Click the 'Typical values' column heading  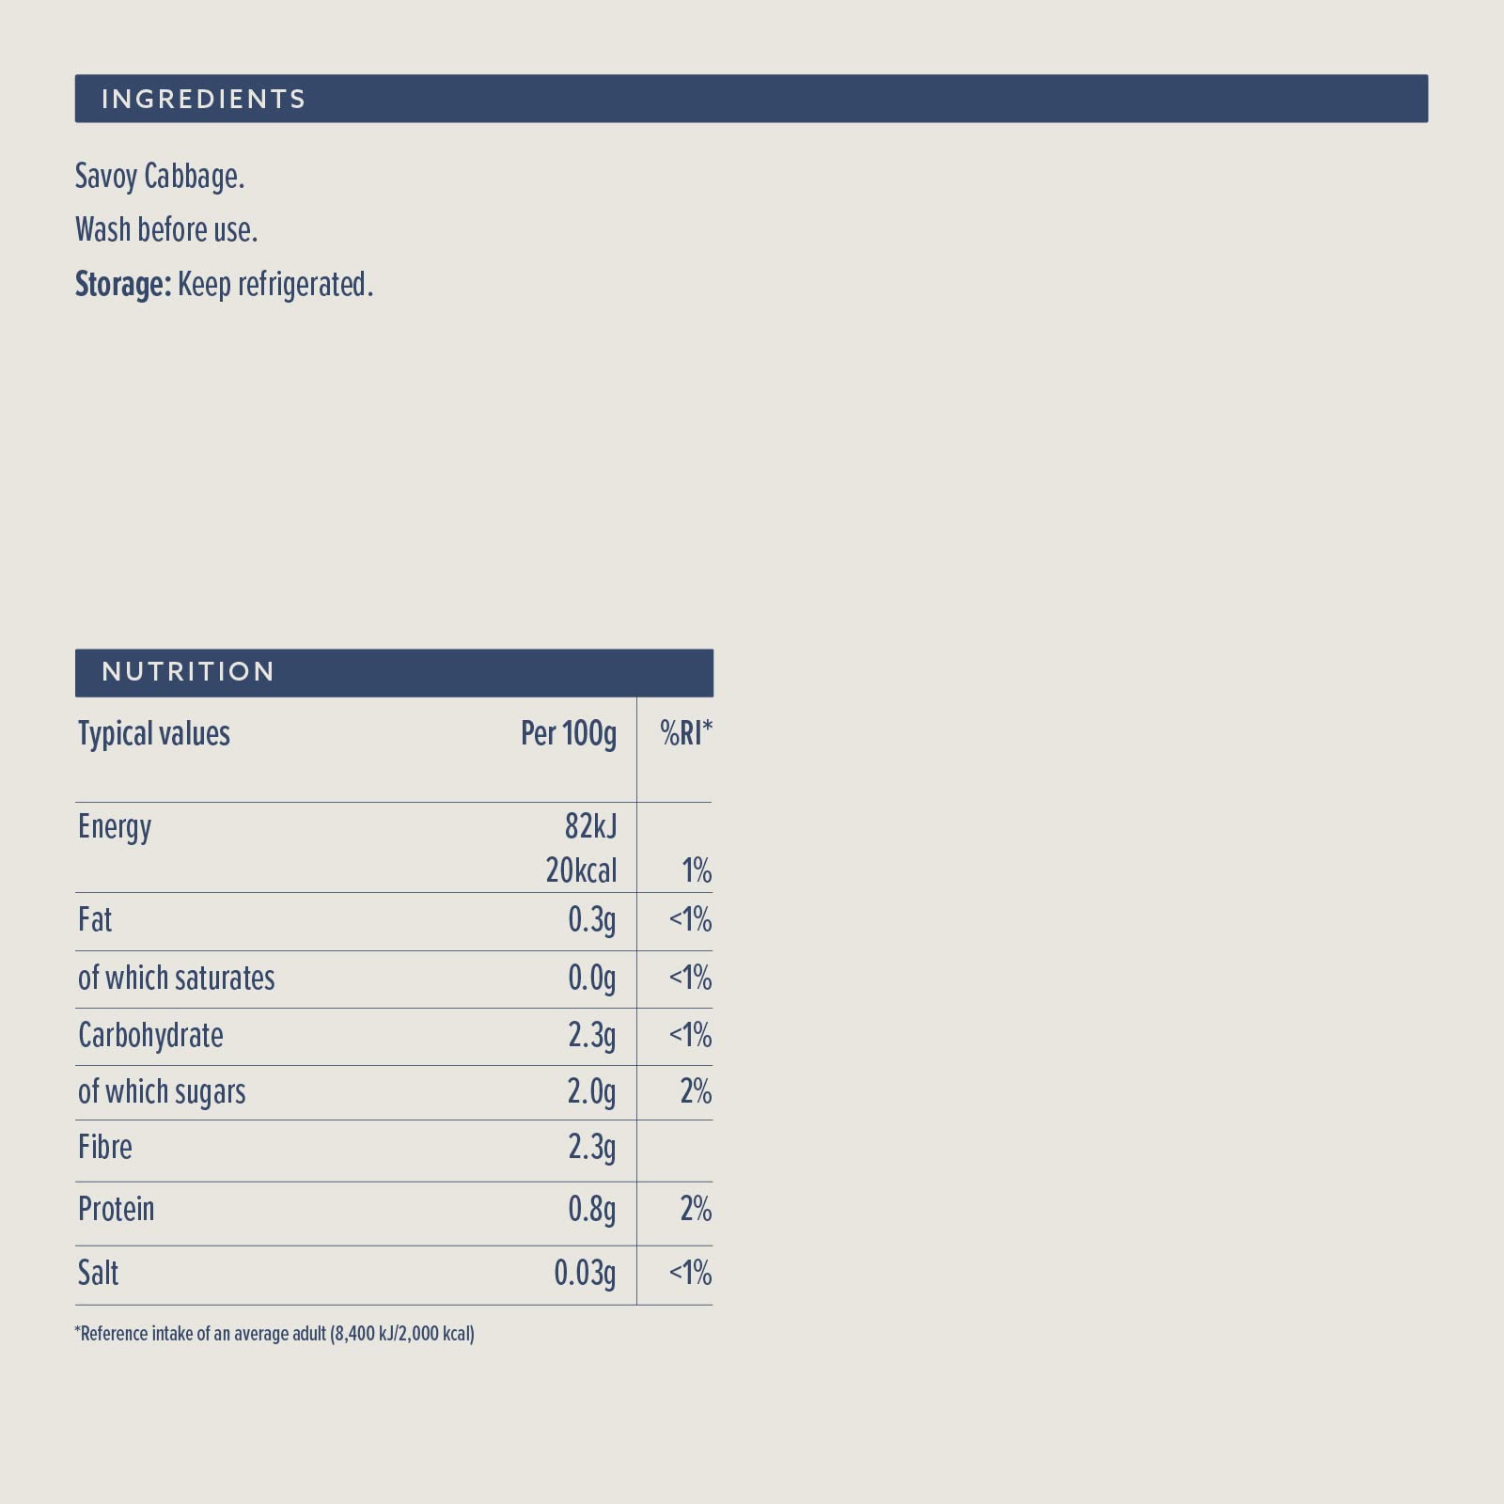pyautogui.click(x=154, y=734)
